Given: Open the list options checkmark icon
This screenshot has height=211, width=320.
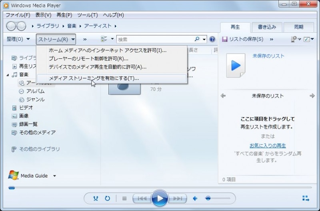Looking at the screenshot, I should coord(306,39).
